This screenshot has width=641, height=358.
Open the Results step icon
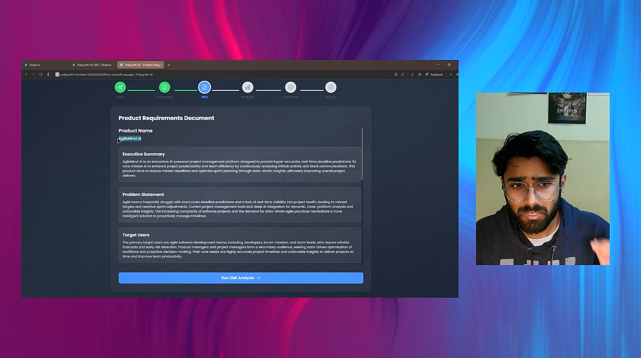click(x=331, y=87)
